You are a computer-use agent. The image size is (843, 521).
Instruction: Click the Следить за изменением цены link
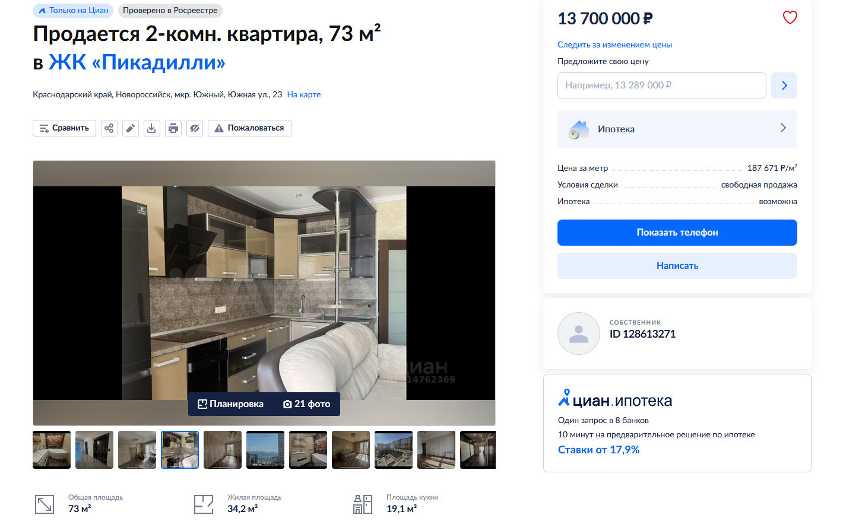coord(614,45)
